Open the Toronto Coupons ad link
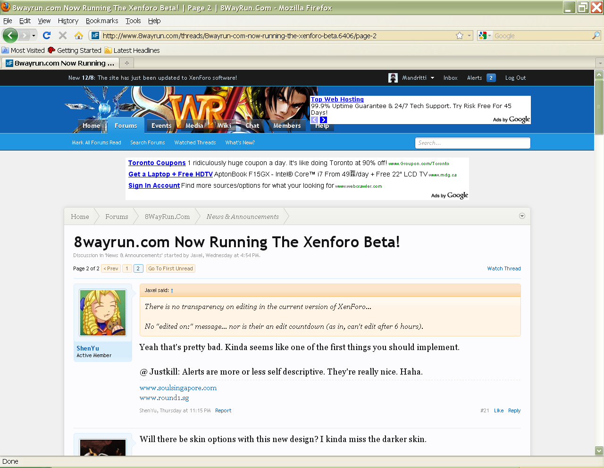 157,163
